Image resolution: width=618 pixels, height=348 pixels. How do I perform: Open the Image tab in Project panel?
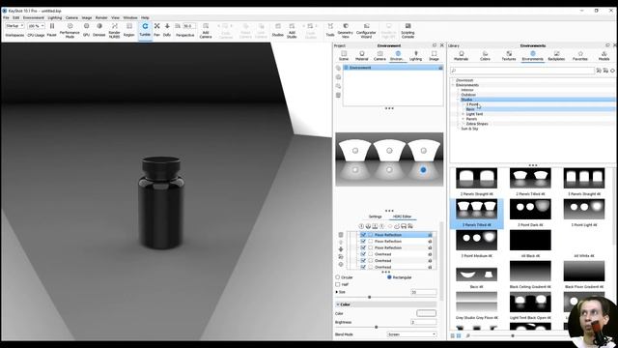434,56
